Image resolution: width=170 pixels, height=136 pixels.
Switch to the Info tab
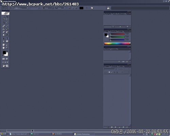pos(115,14)
